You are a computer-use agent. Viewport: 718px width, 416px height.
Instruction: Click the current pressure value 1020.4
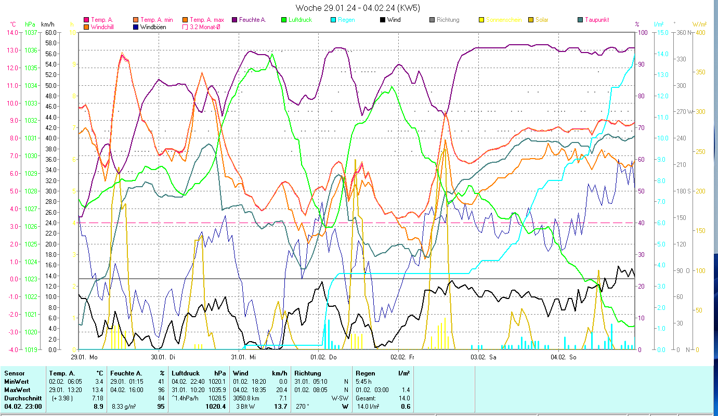pos(216,407)
